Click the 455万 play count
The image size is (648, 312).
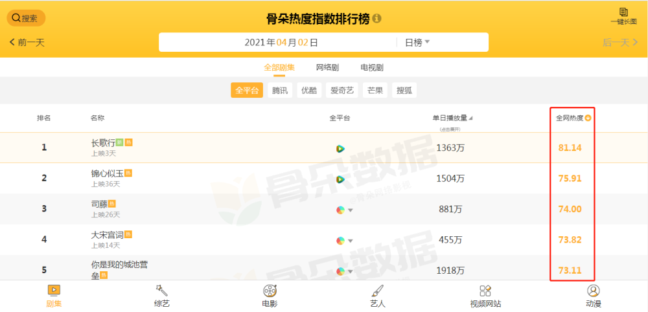(x=450, y=240)
